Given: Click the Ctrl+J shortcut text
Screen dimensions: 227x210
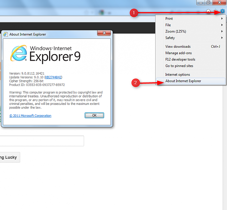Looking at the screenshot, I should (215, 47).
